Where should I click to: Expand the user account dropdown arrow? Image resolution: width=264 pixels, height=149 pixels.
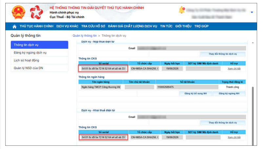(x=252, y=12)
